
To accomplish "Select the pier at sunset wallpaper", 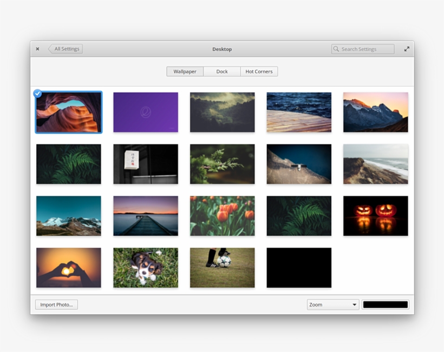I will 145,216.
